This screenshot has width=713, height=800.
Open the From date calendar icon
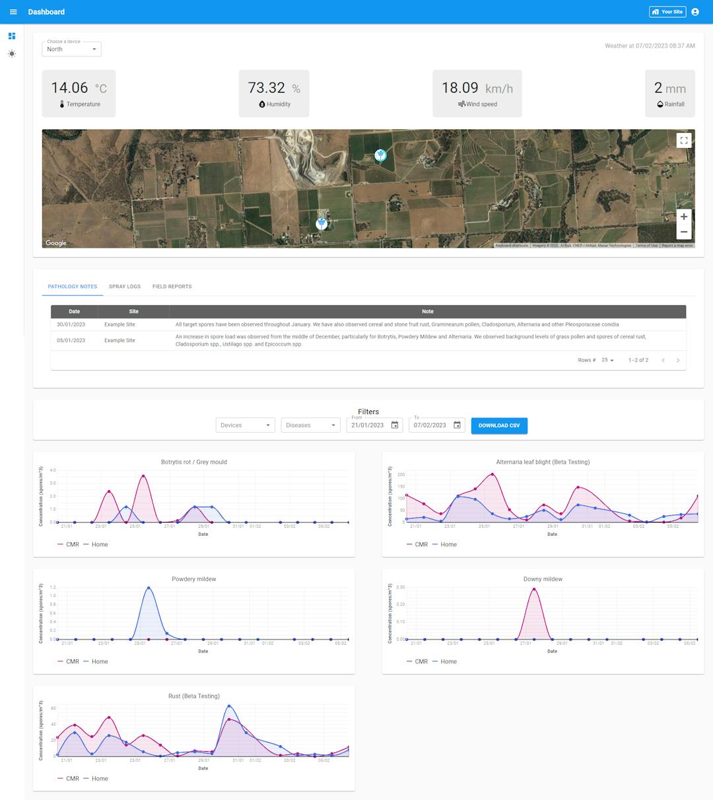[395, 425]
